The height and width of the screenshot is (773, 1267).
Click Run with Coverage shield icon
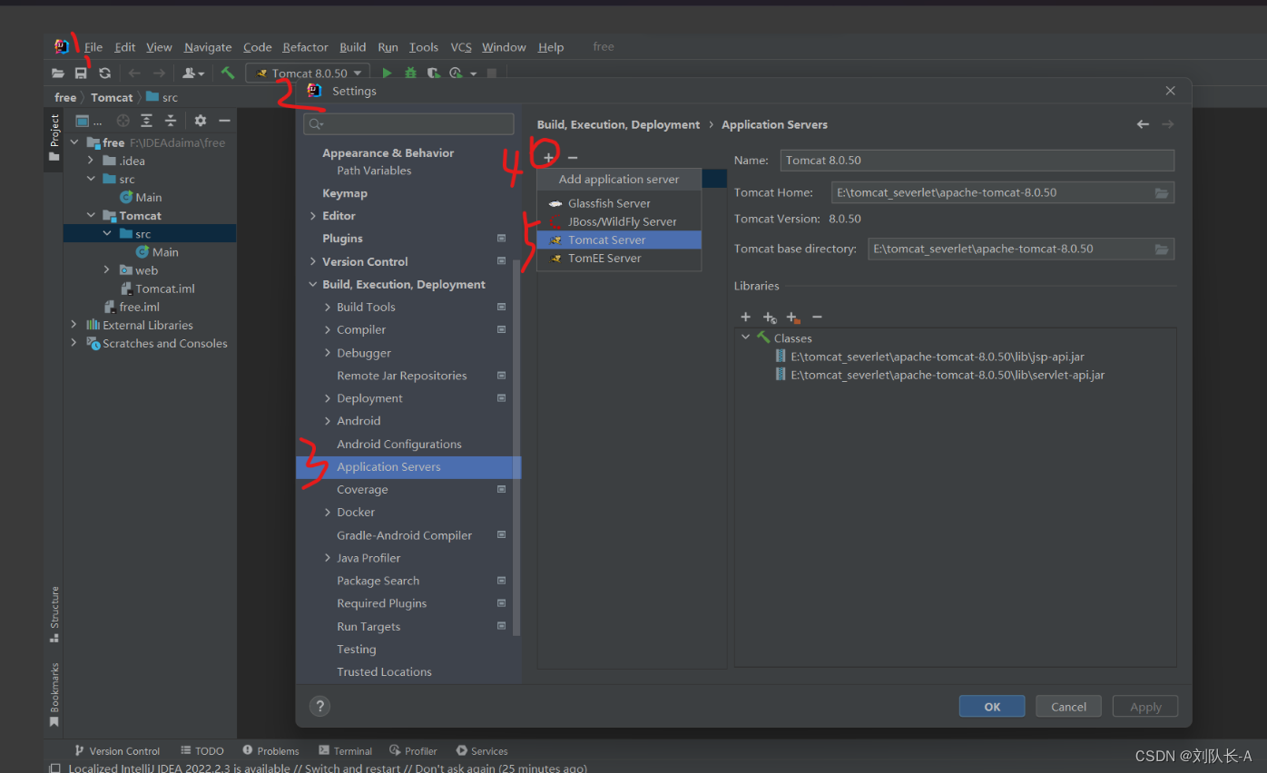[434, 73]
